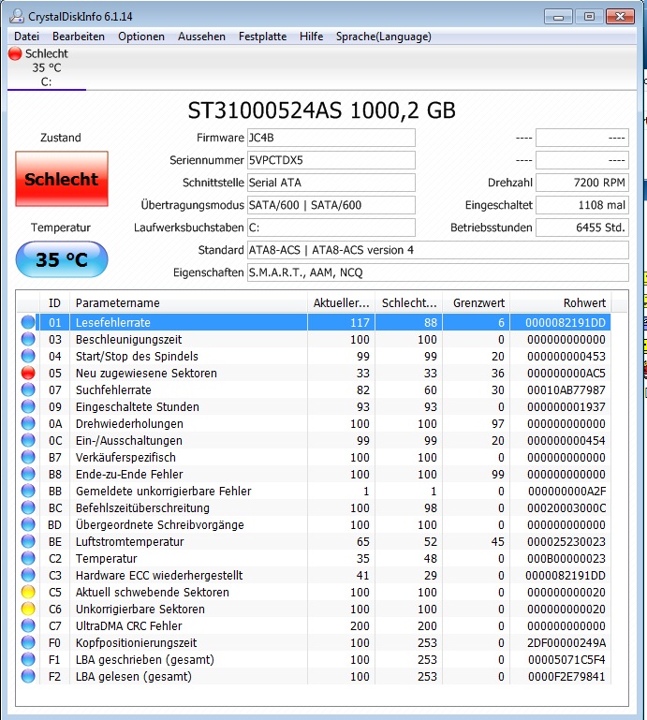Click the blue dot for Hardware ECC wiederhergestellt
This screenshot has height=720, width=647.
[28, 575]
